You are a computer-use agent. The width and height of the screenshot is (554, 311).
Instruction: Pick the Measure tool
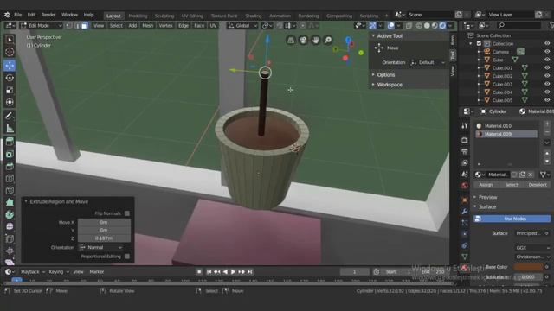(10, 129)
